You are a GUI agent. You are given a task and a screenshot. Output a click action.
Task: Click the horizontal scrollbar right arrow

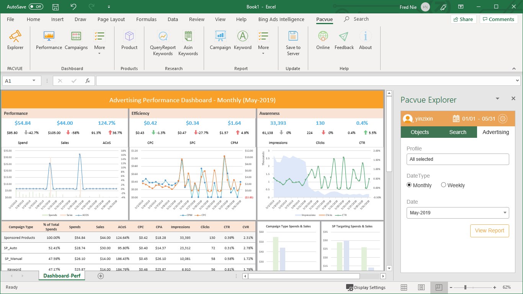click(383, 276)
